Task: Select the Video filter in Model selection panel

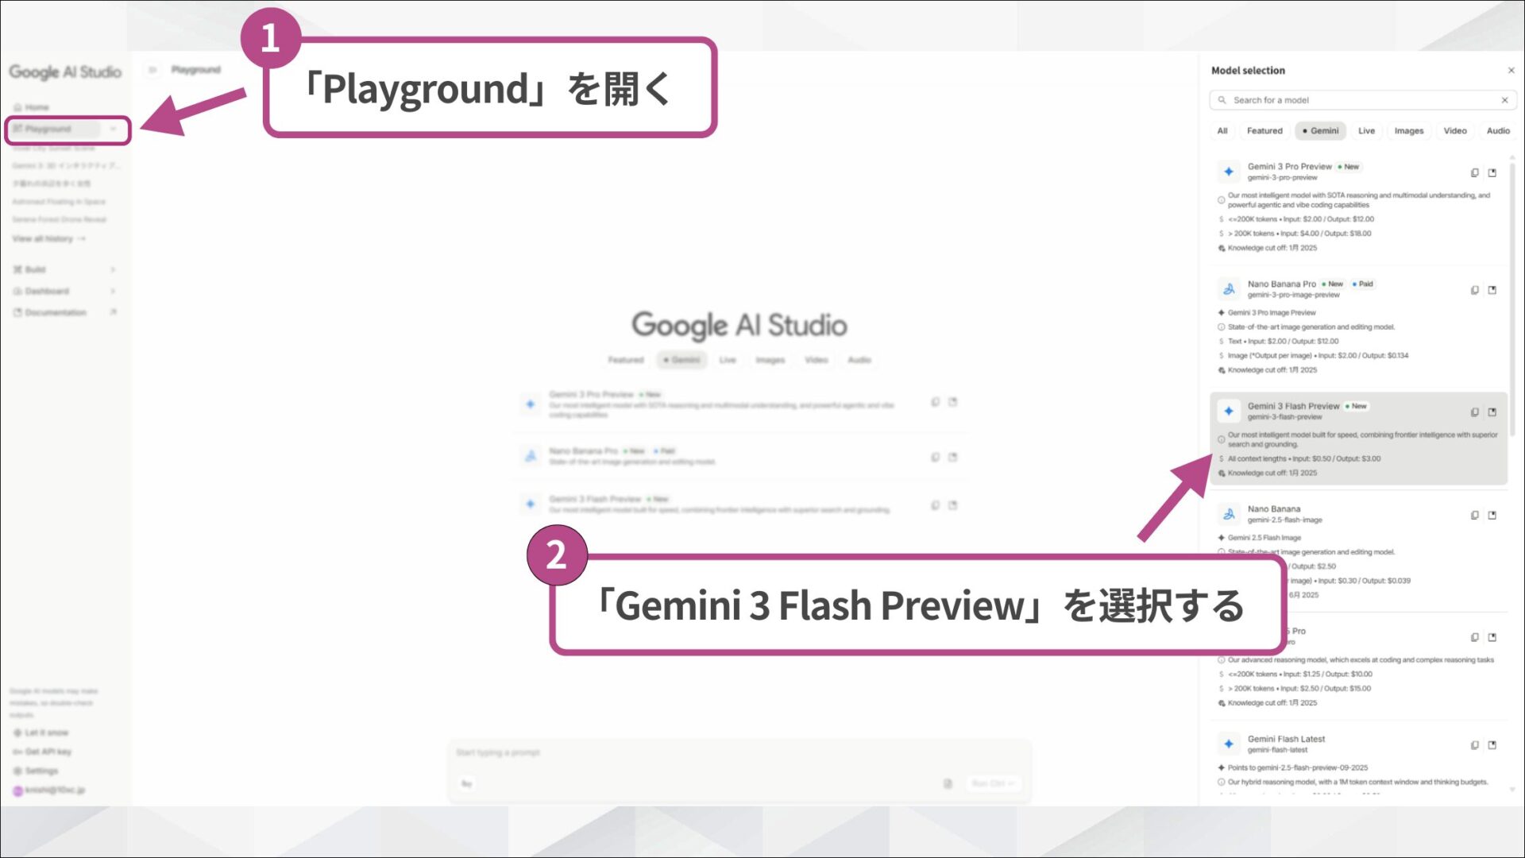Action: pyautogui.click(x=1455, y=131)
